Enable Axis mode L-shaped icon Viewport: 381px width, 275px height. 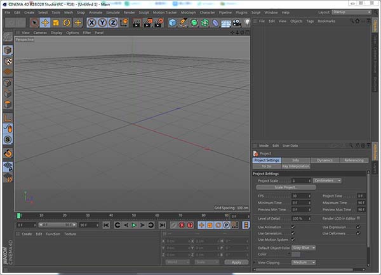coord(8,118)
